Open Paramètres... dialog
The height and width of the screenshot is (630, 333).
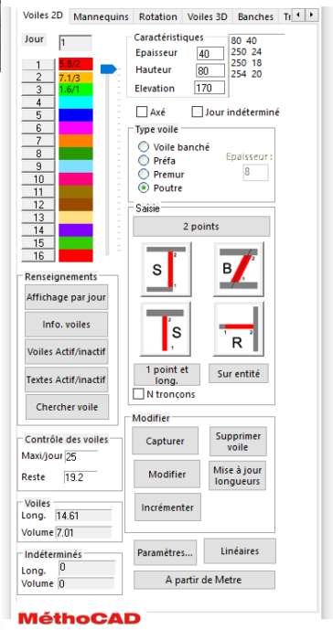(165, 552)
